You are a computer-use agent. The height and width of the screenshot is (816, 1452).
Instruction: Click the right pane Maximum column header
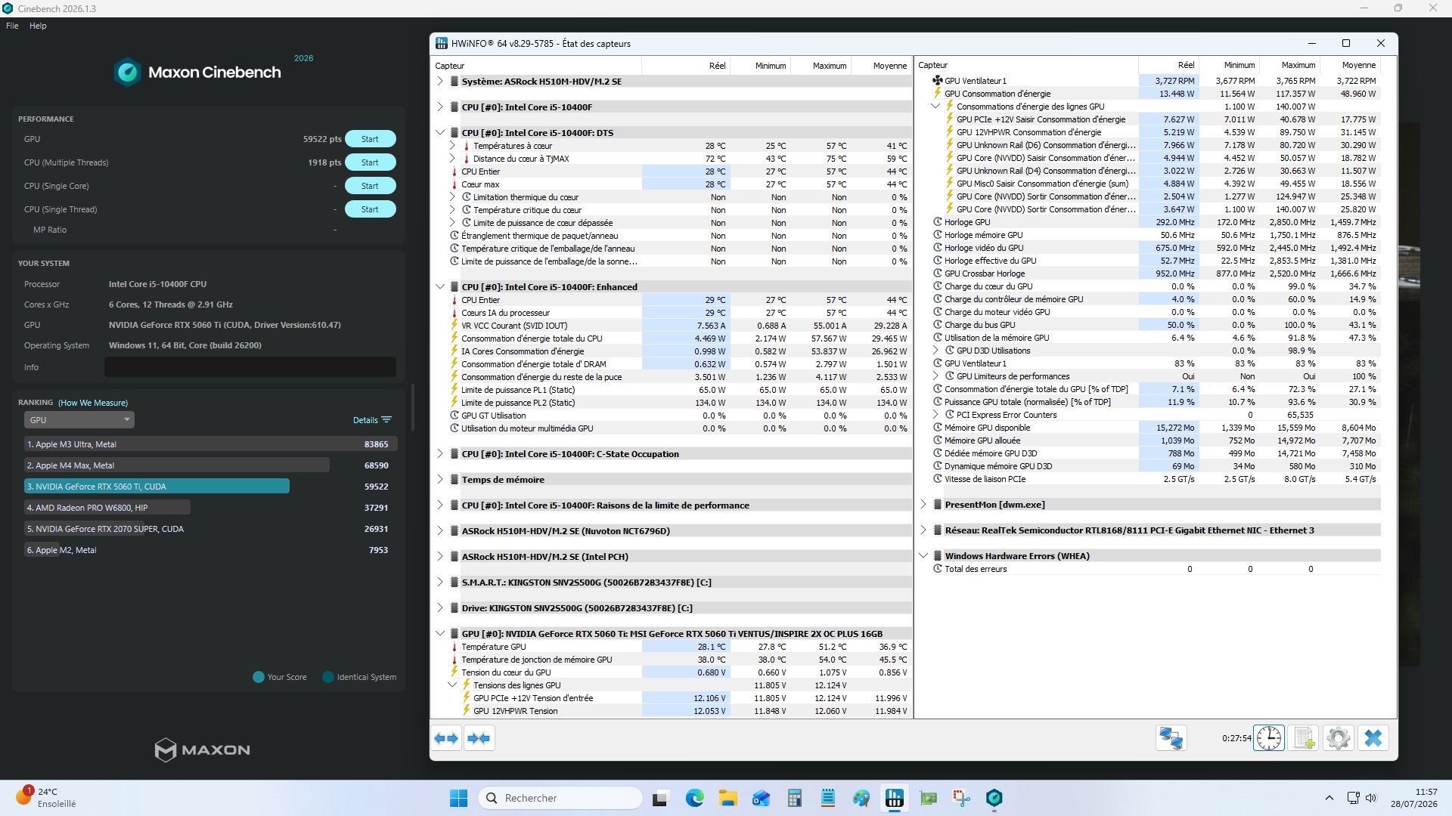(1290, 65)
